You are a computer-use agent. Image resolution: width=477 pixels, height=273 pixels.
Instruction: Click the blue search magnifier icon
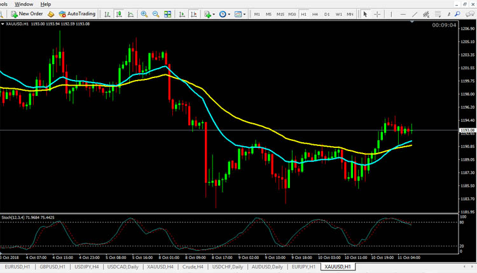click(457, 14)
